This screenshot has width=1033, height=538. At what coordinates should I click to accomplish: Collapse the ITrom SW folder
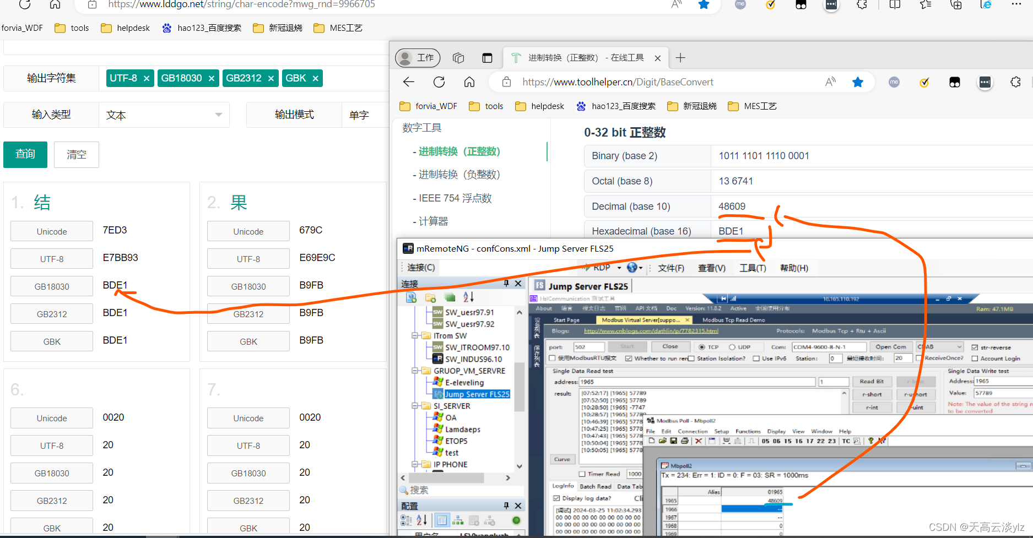coord(415,335)
